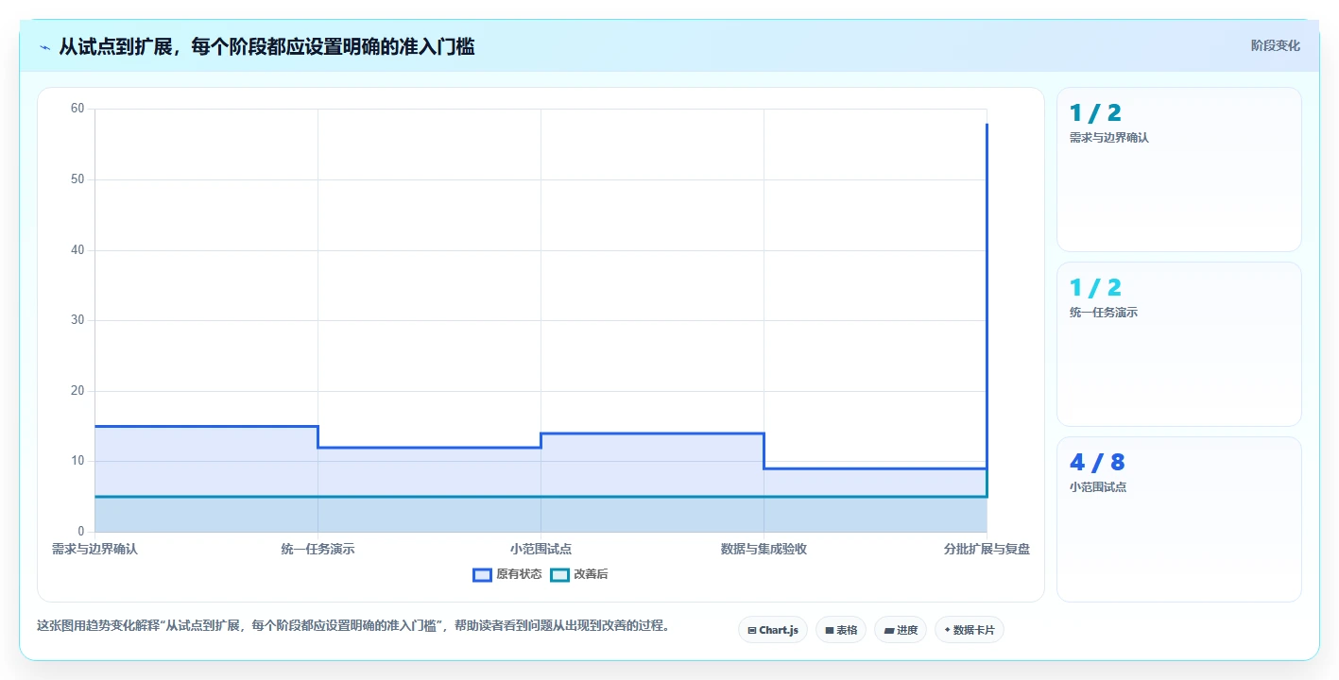This screenshot has height=680, width=1339.
Task: Click the 4 / 8 value text
Action: tap(1097, 463)
